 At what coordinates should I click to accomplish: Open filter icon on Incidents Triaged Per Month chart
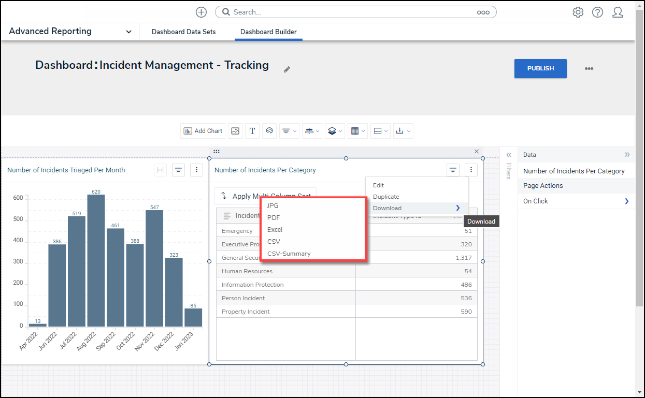[x=178, y=170]
